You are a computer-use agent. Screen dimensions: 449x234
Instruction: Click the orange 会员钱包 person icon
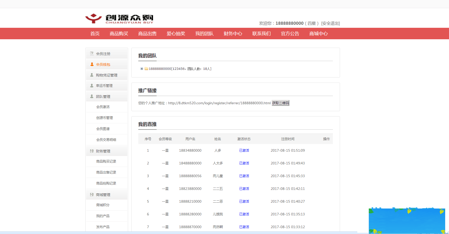click(92, 64)
